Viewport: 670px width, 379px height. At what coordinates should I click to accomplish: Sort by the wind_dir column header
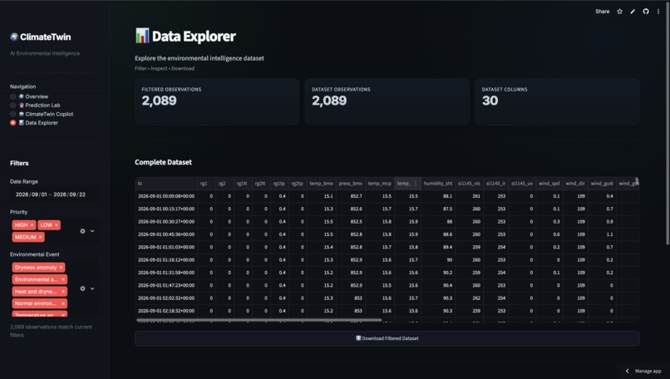coord(575,184)
